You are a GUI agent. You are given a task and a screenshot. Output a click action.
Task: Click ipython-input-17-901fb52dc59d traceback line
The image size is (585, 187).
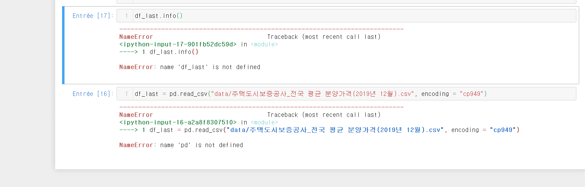(x=198, y=44)
